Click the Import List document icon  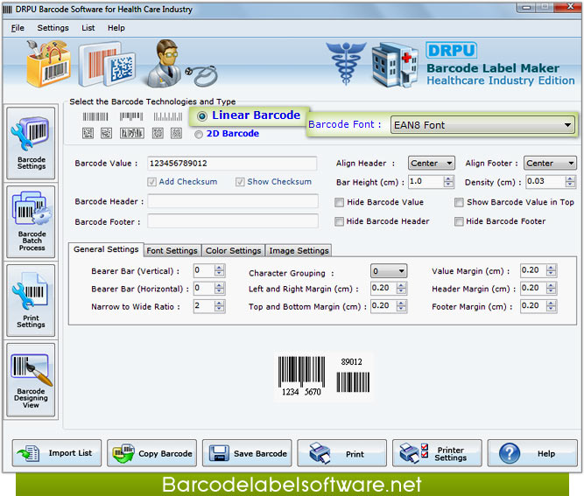click(28, 454)
